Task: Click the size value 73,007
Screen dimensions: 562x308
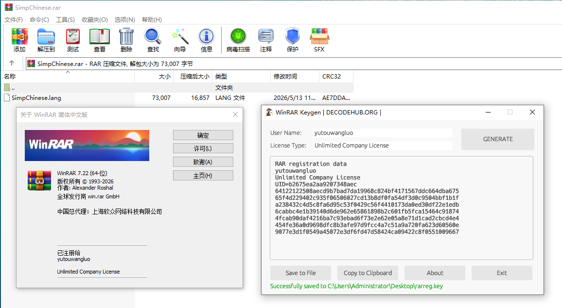Action: coord(161,97)
